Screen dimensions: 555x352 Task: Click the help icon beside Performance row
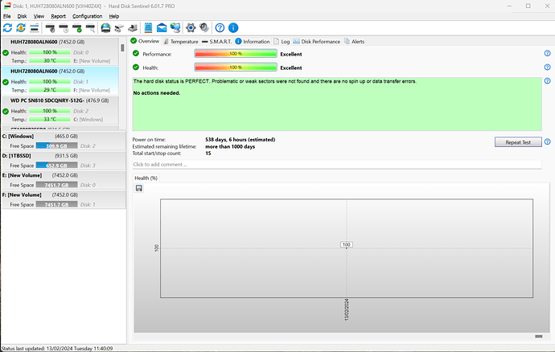coord(547,53)
